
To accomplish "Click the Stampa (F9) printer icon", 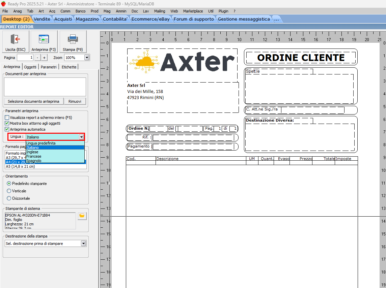I will point(73,39).
